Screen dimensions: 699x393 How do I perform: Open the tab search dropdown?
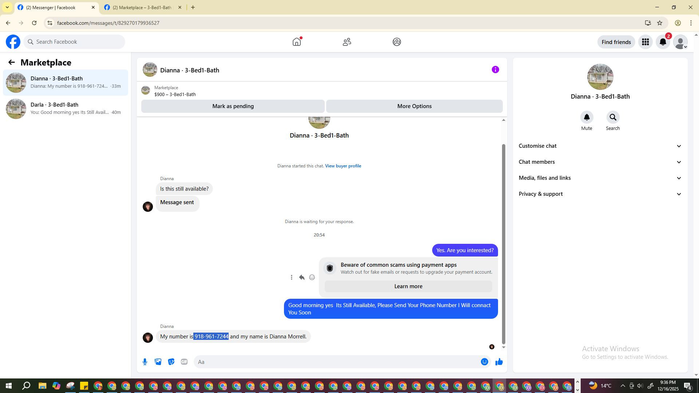[7, 7]
